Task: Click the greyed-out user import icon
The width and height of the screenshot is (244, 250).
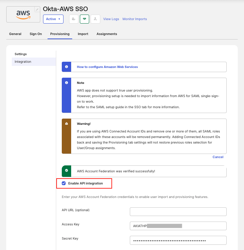Action: click(95, 19)
